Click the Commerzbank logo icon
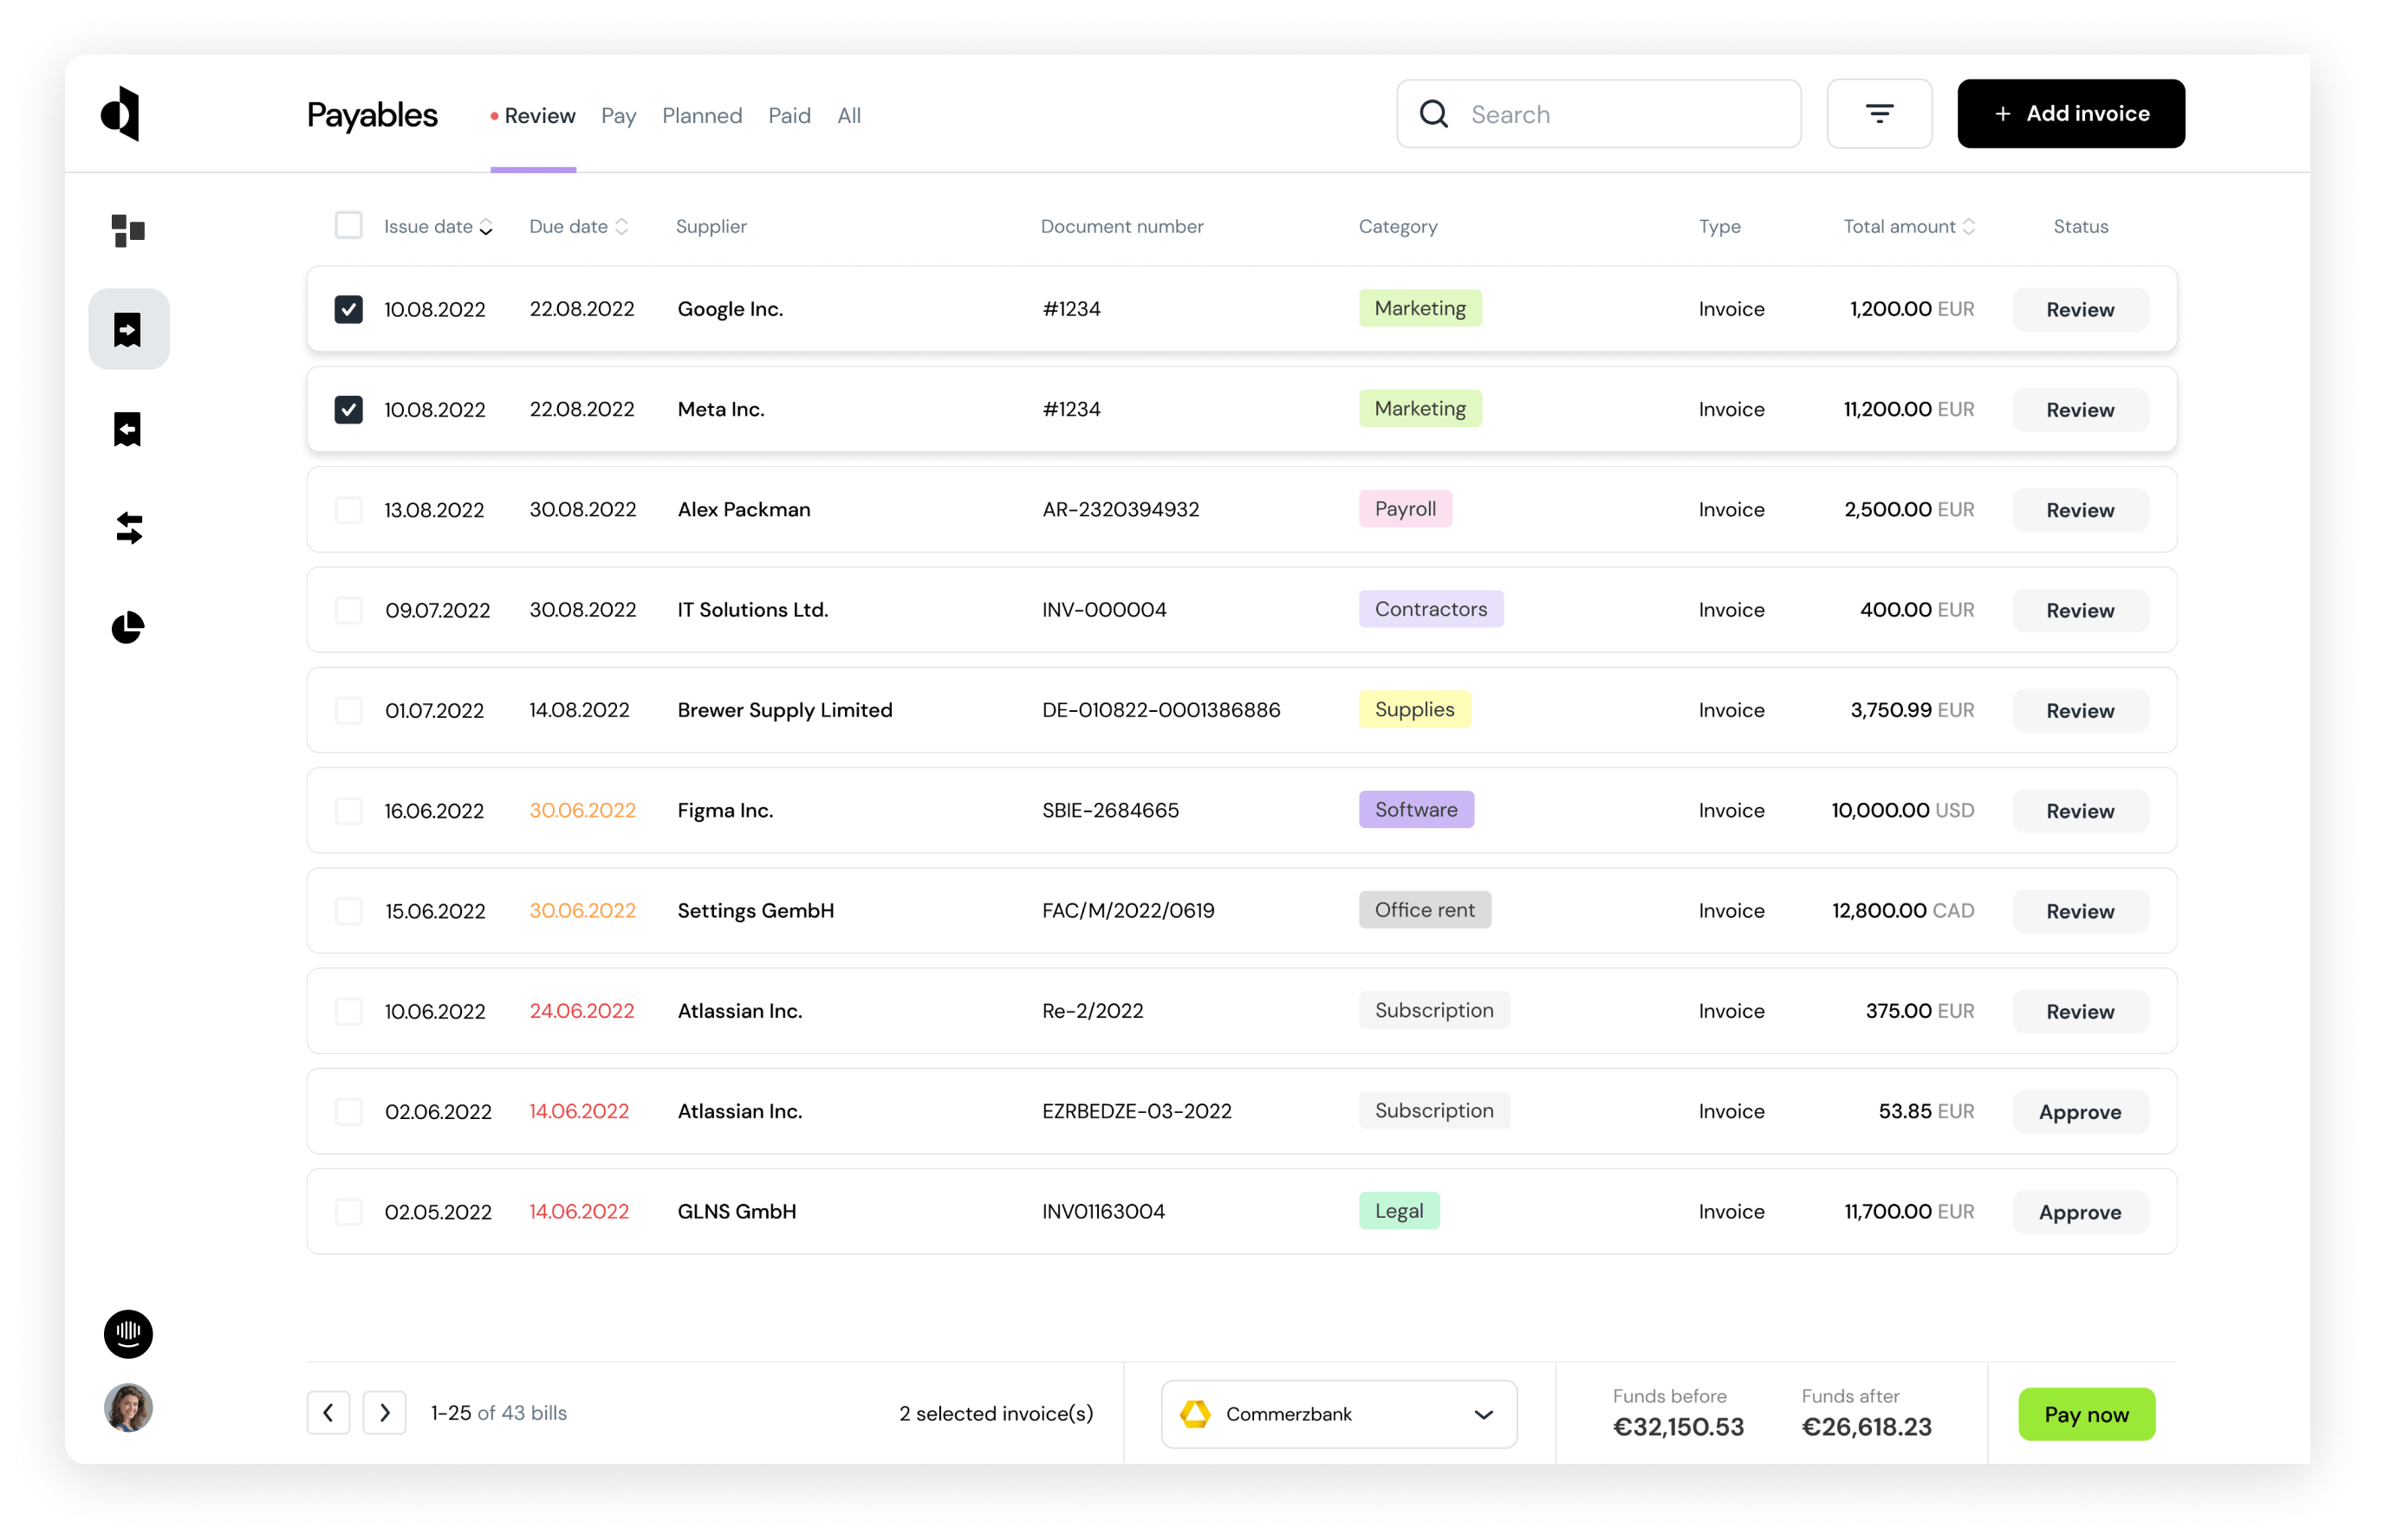This screenshot has height=1540, width=2384. pos(1194,1413)
